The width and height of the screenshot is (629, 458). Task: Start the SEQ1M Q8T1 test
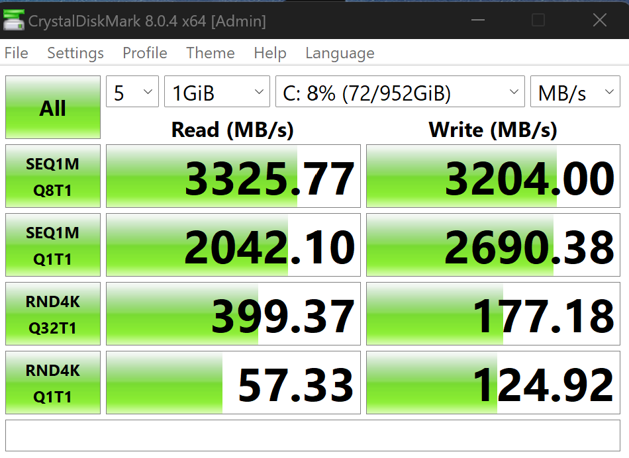[53, 176]
